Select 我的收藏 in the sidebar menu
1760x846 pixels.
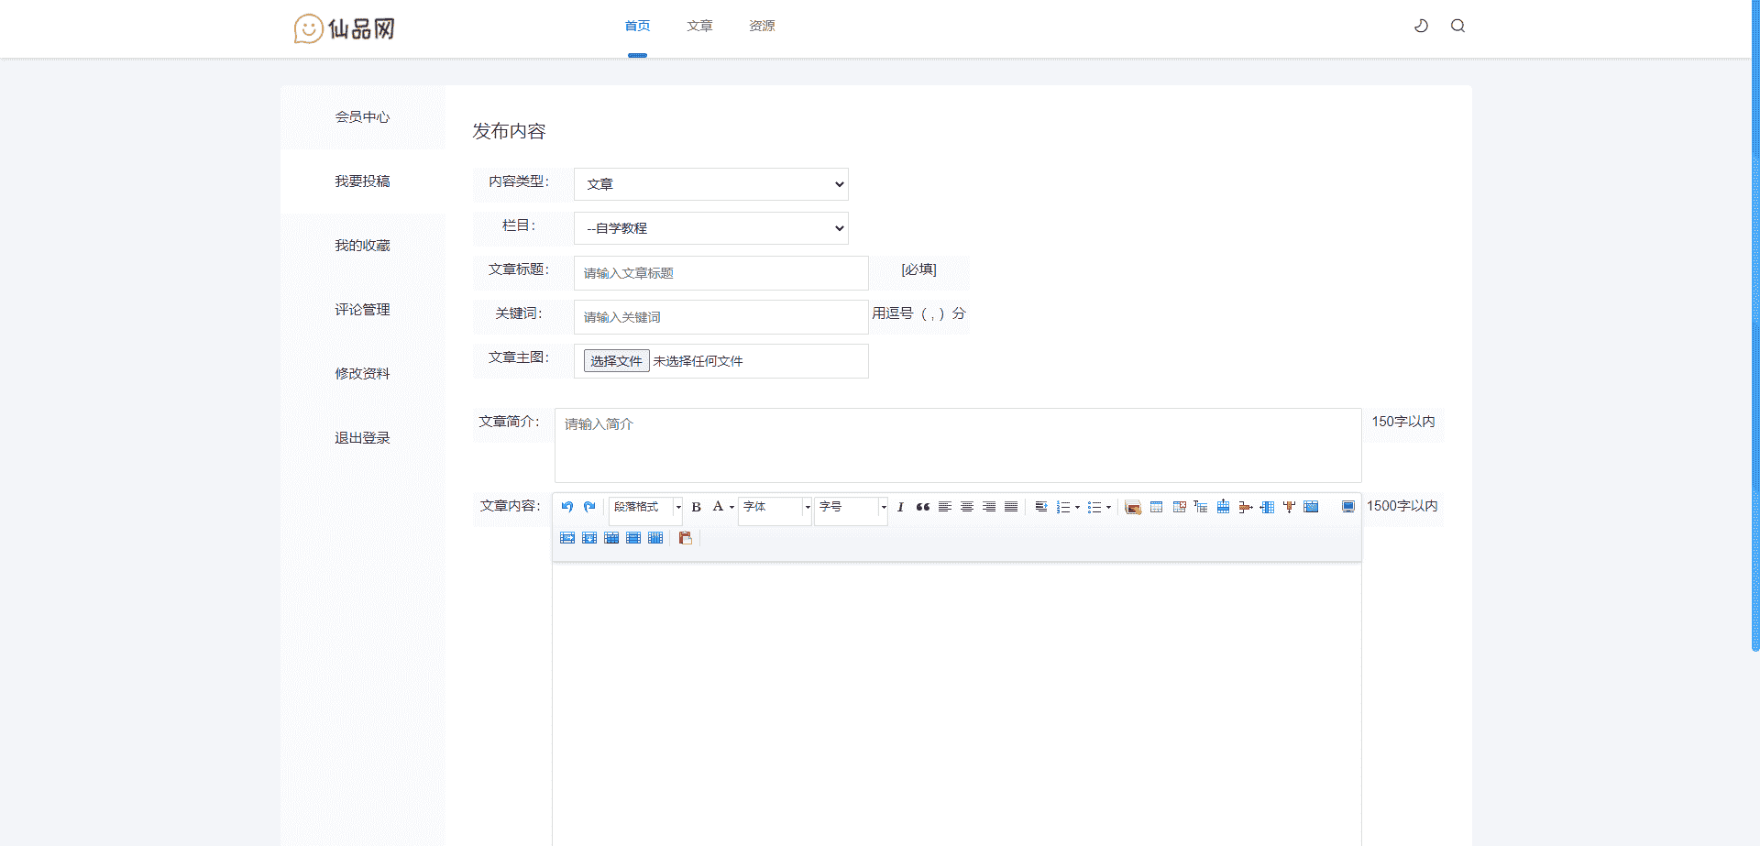click(362, 246)
